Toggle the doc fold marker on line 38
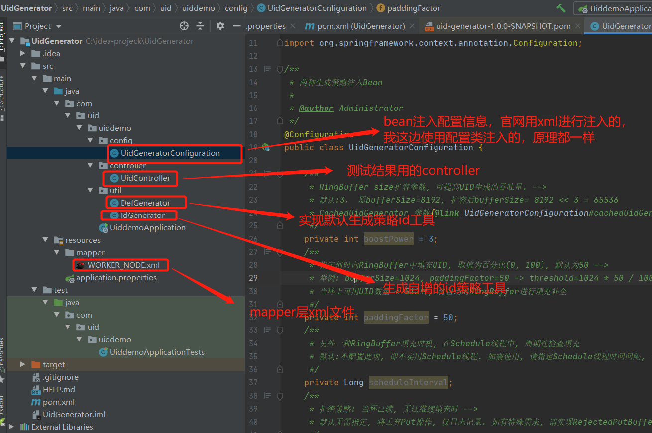 (x=279, y=395)
